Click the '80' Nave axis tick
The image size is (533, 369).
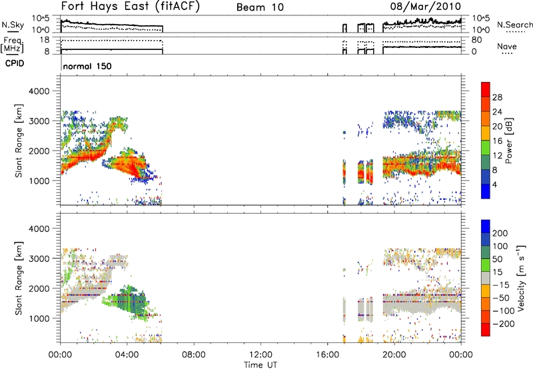coord(476,40)
